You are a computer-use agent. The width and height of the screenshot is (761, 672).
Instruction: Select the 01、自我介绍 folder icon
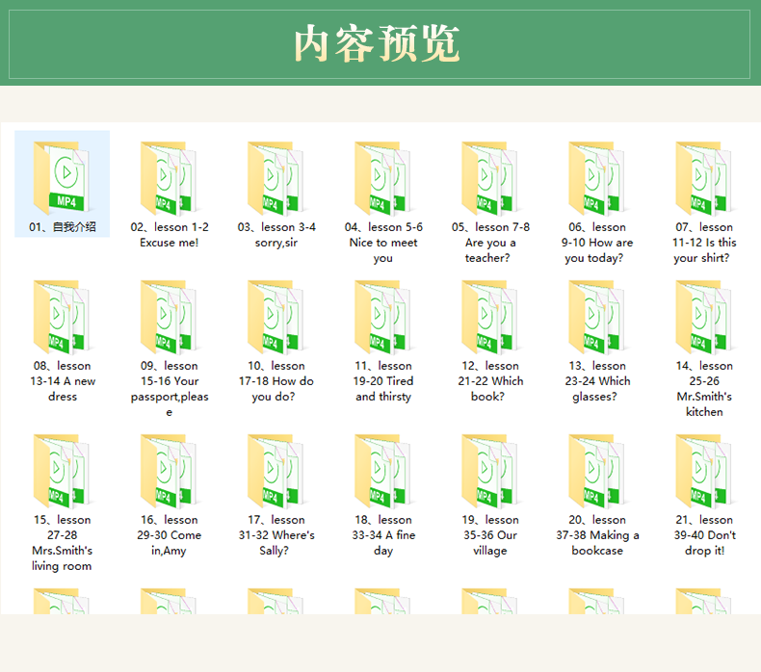coord(62,178)
